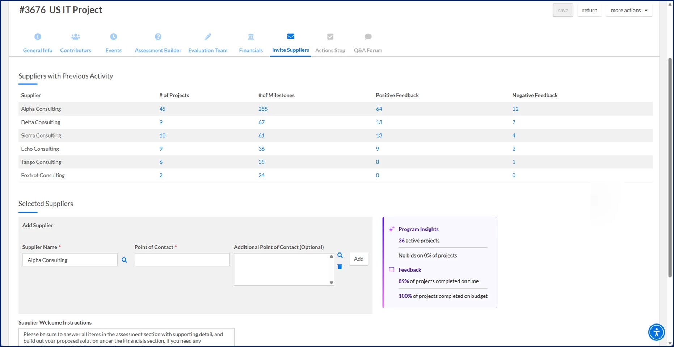Click the page vertical scrollbar thumb

[670, 168]
